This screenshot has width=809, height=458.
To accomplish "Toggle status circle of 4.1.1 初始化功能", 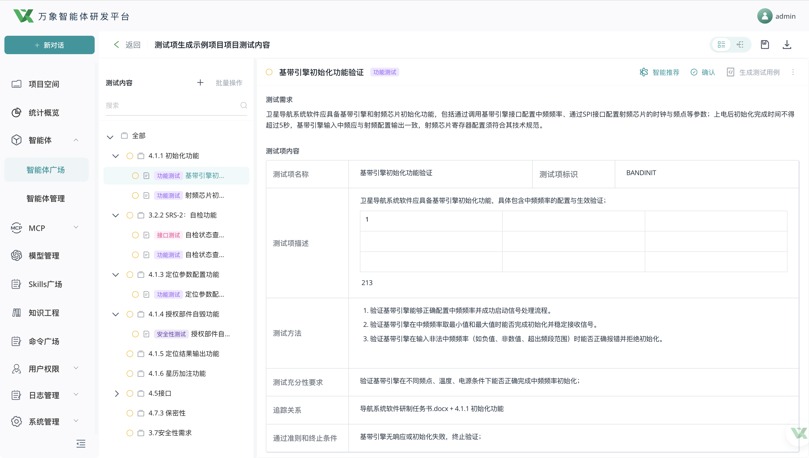I will coord(130,156).
